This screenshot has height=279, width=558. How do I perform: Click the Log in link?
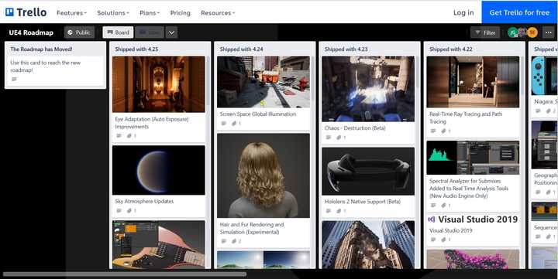click(463, 12)
